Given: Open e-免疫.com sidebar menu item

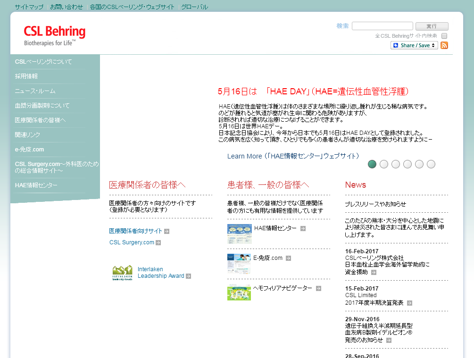Looking at the screenshot, I should (x=29, y=150).
